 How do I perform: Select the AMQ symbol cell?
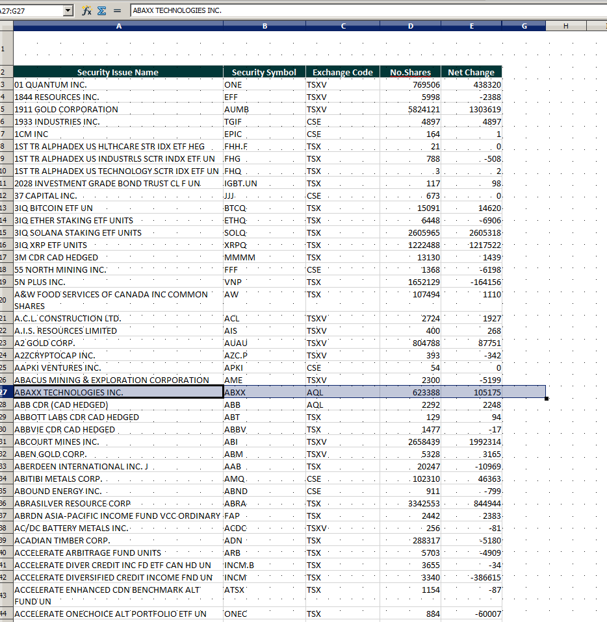point(265,479)
